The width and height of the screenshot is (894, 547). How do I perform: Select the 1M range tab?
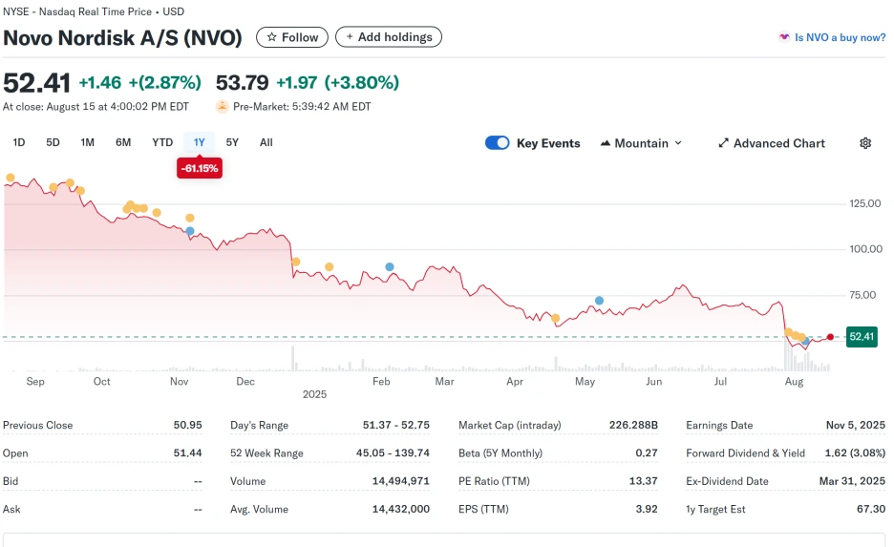pos(87,142)
